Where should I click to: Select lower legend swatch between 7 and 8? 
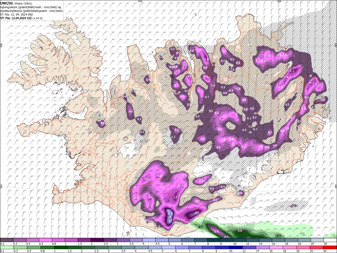coord(195,247)
